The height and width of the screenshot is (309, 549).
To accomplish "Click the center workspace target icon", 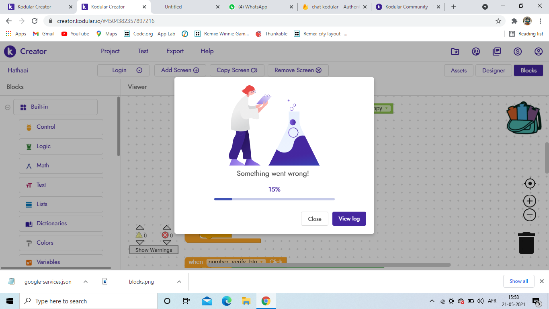I will pos(530,183).
